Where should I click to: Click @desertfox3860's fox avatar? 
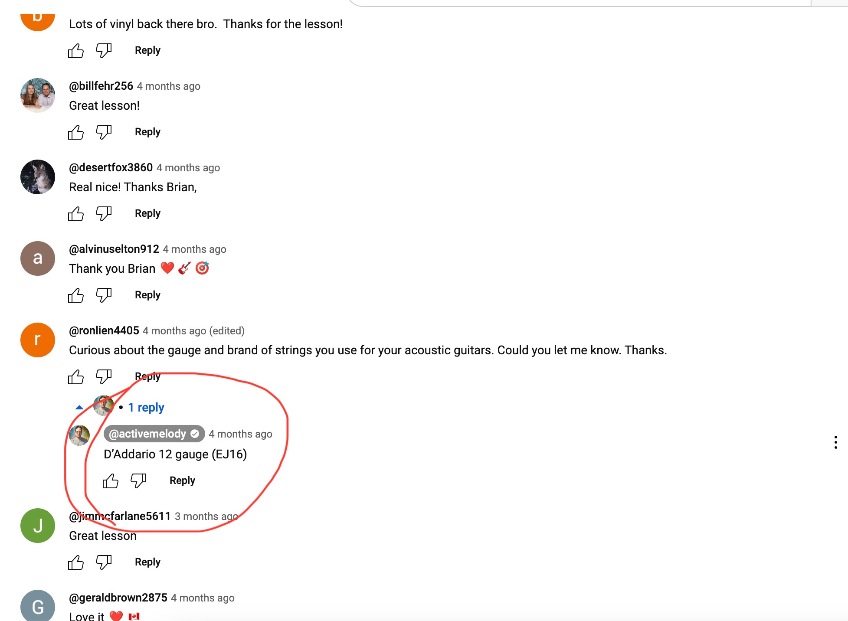pyautogui.click(x=38, y=177)
